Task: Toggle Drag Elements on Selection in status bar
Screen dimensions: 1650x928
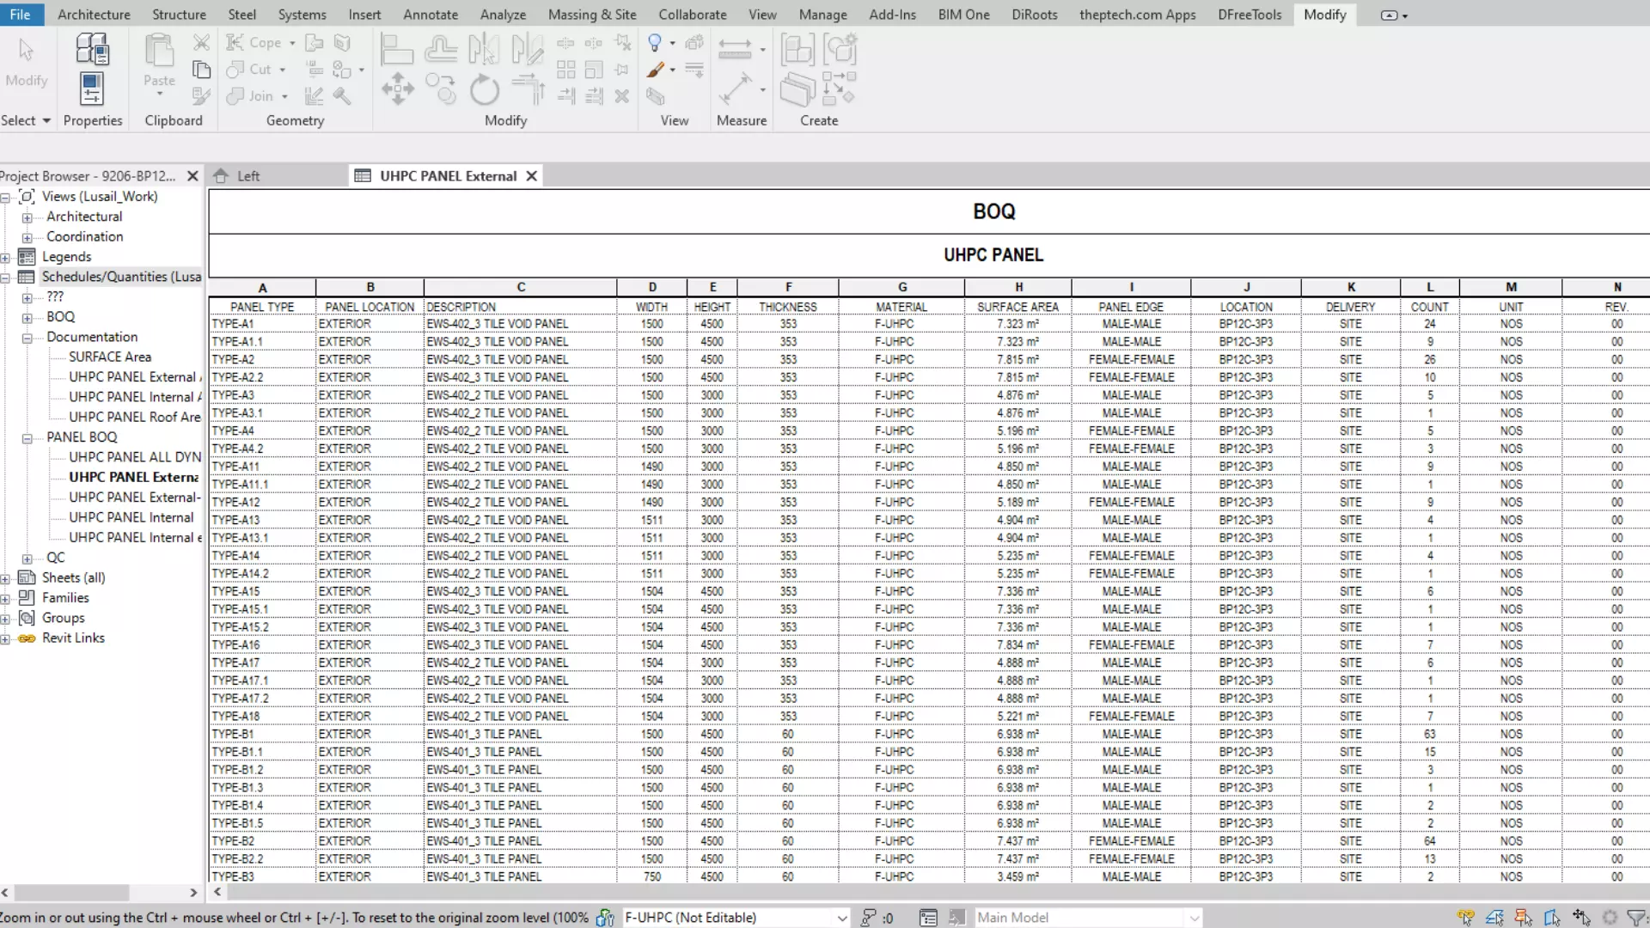Action: 1581,918
